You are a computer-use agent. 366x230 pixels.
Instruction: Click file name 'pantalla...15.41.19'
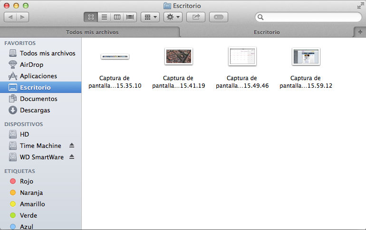[x=179, y=86]
